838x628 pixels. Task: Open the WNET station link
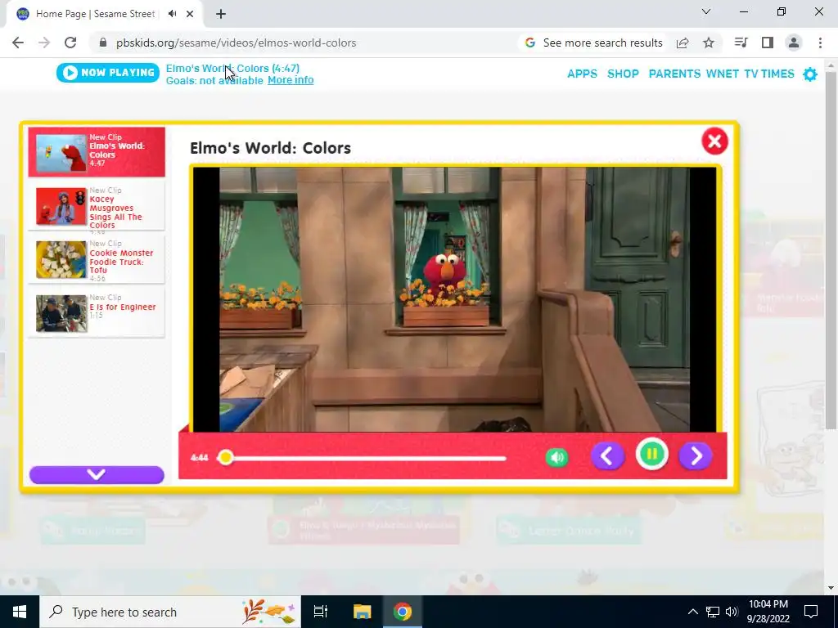point(723,74)
